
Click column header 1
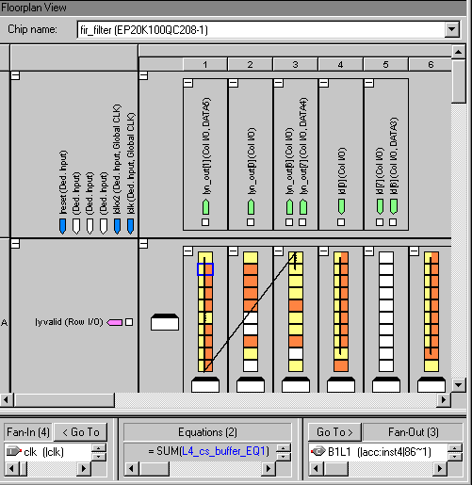point(205,64)
